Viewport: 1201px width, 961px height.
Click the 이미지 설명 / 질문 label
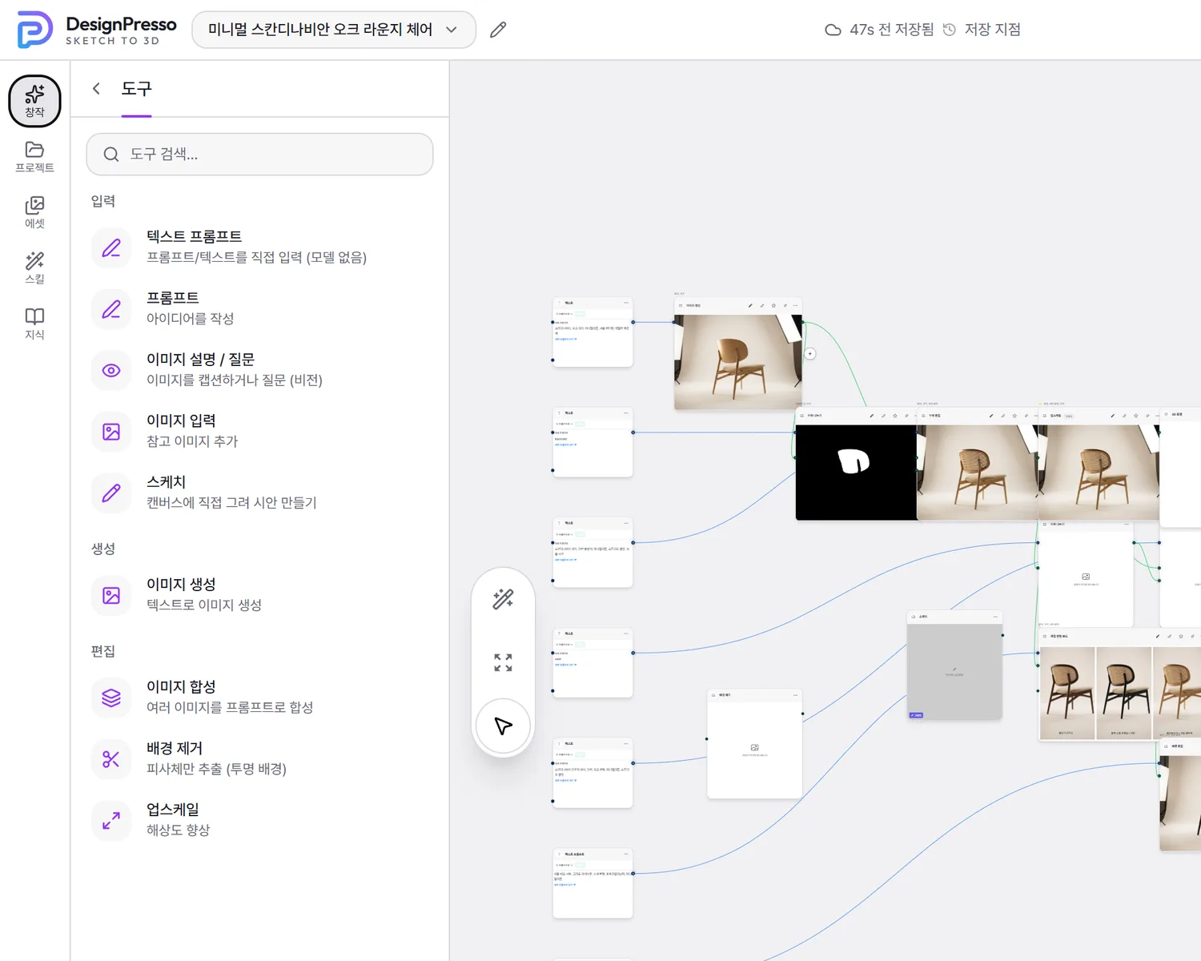[200, 360]
